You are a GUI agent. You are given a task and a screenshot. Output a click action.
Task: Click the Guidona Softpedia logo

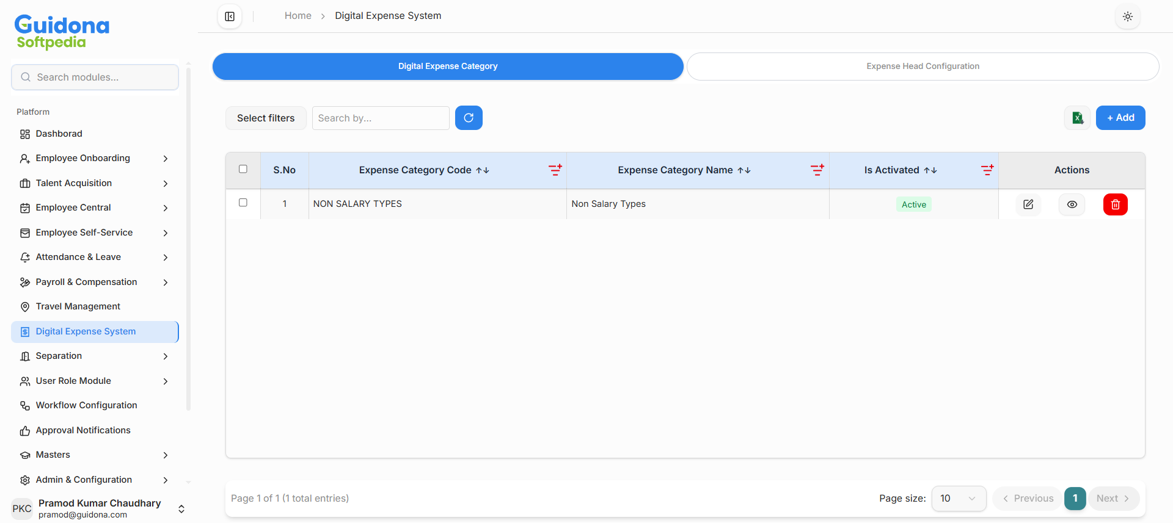(62, 32)
